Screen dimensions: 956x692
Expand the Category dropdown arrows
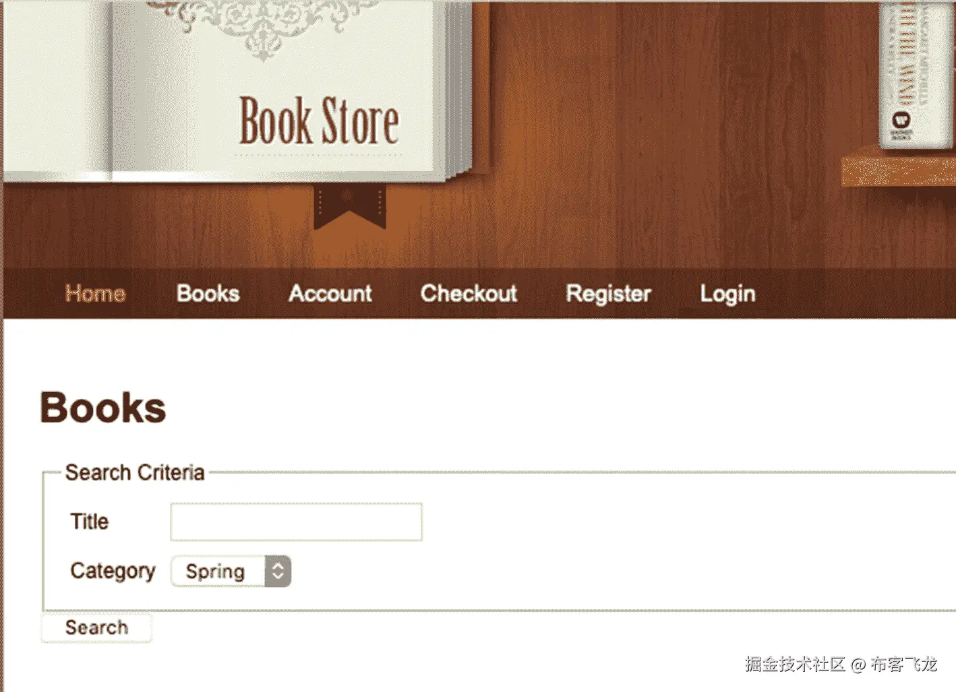278,571
